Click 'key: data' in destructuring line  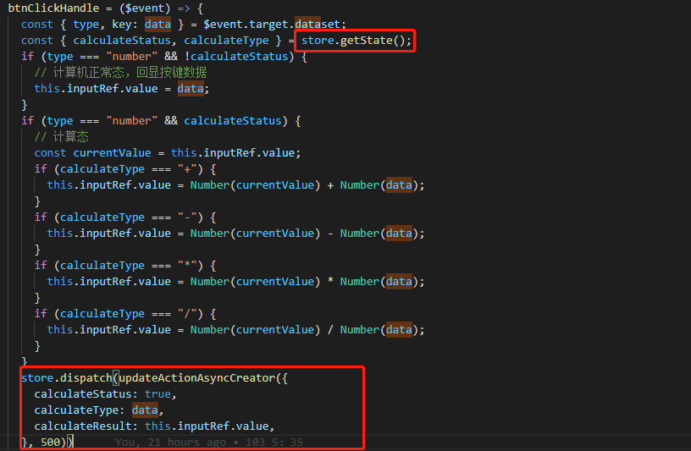[x=141, y=25]
